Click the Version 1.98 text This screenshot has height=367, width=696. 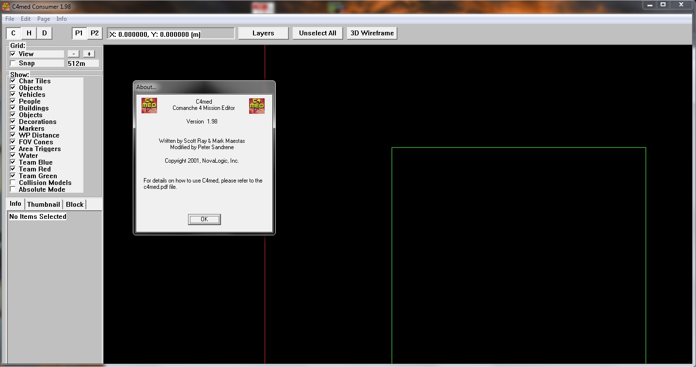pyautogui.click(x=202, y=122)
